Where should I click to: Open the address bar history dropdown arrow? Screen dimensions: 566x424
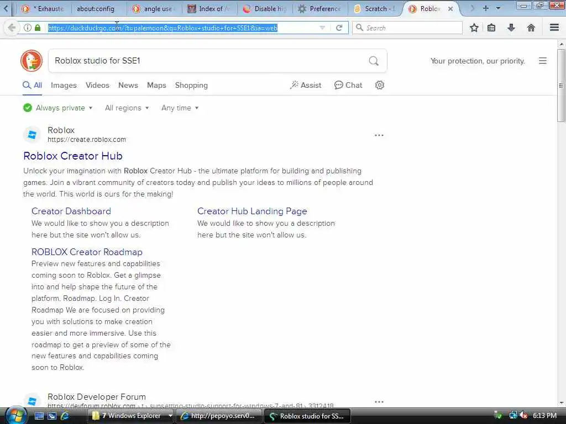coord(322,28)
